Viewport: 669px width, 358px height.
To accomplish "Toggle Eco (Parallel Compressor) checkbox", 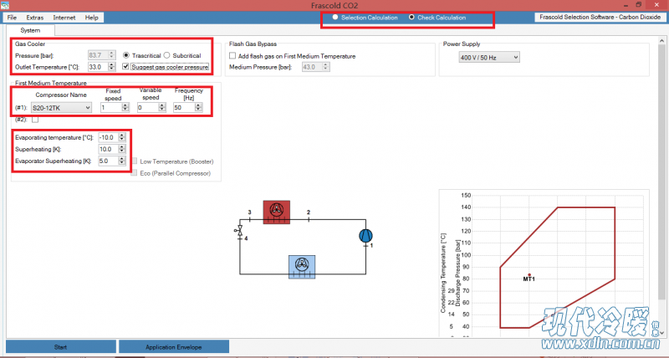I will 135,173.
